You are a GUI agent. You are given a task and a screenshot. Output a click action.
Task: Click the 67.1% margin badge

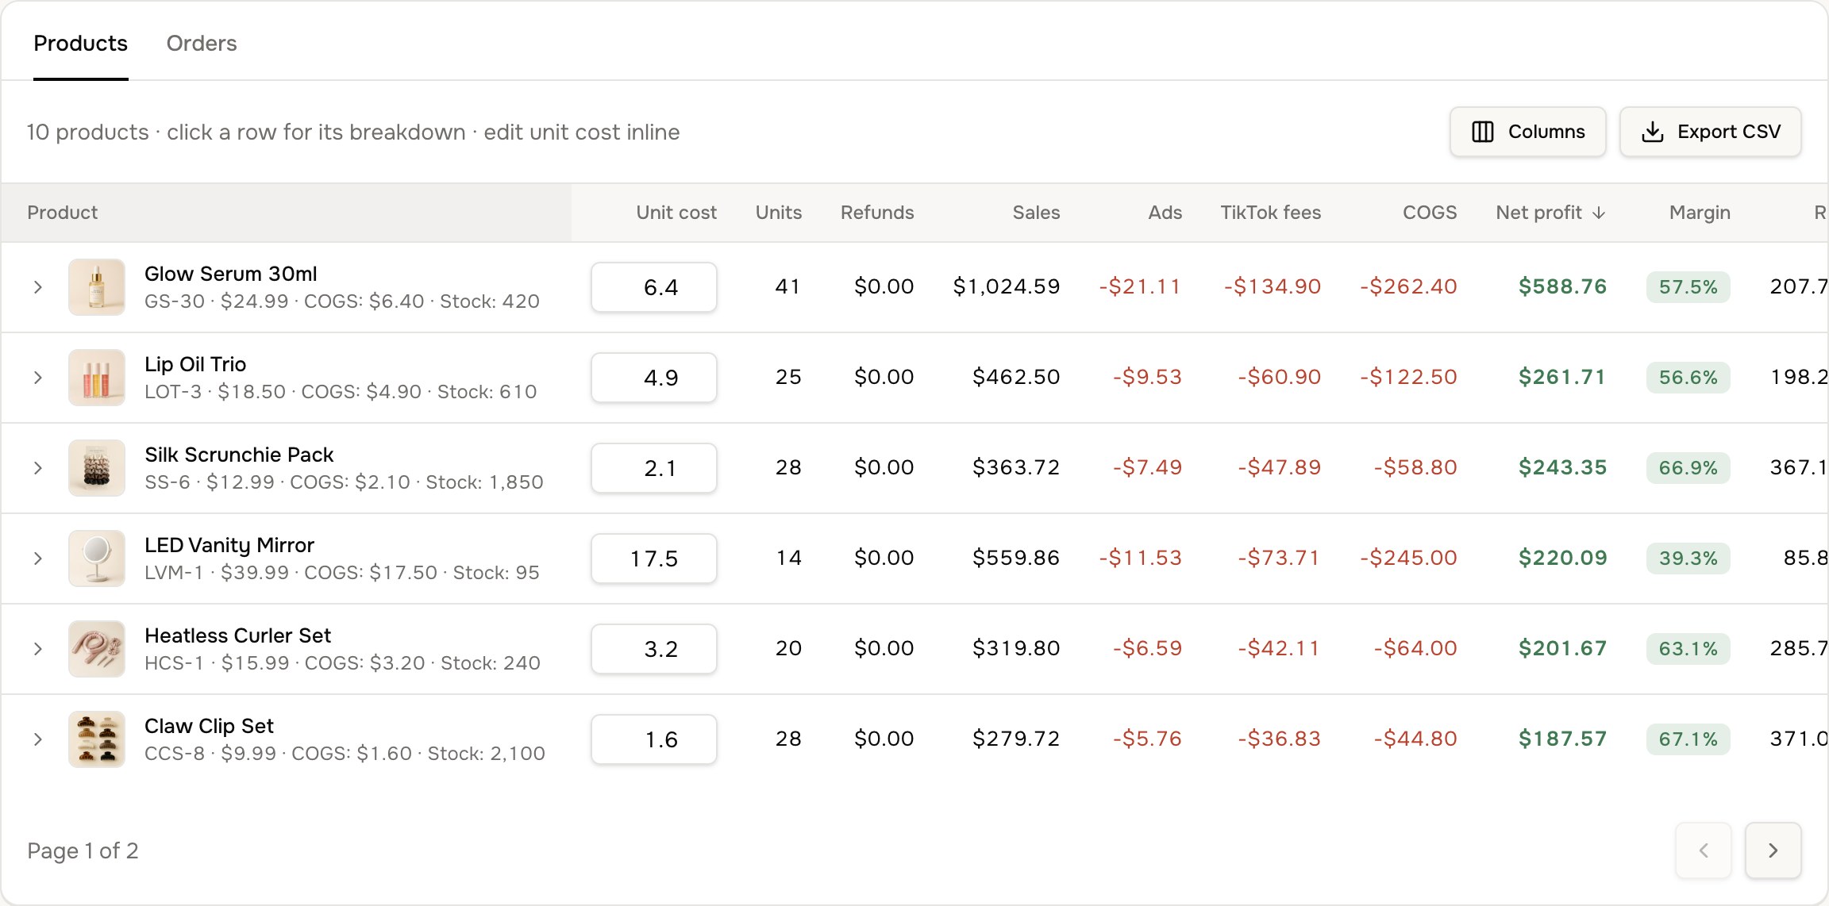[x=1688, y=739]
